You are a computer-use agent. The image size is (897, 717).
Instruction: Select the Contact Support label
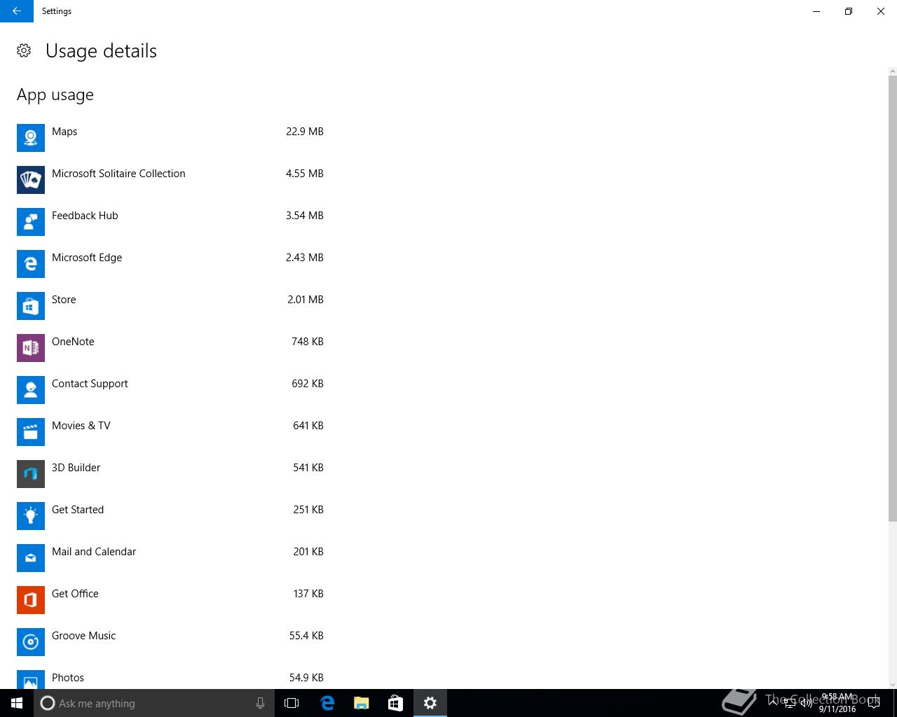click(x=90, y=384)
